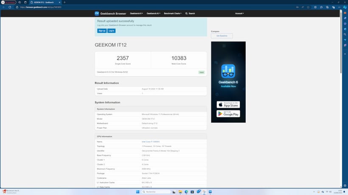Open the Intel Core CPU name link
Image resolution: width=348 pixels, height=195 pixels.
coord(151,142)
